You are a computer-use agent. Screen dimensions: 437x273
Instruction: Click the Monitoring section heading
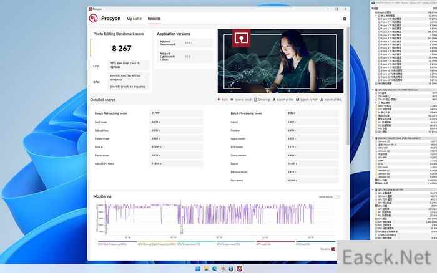102,196
